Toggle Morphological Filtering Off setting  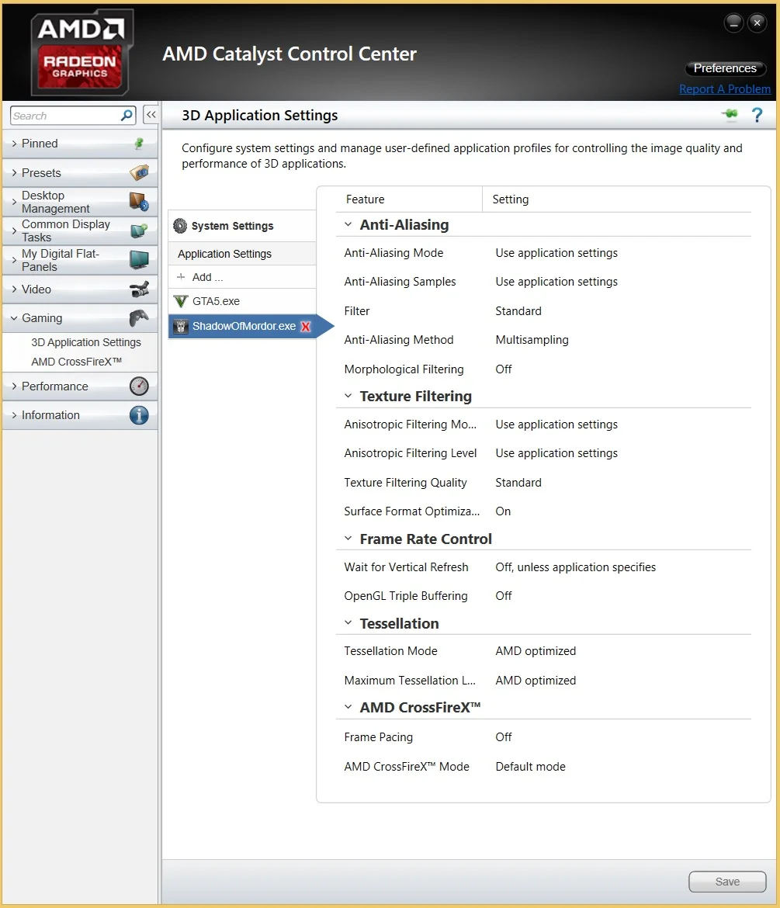coord(503,369)
